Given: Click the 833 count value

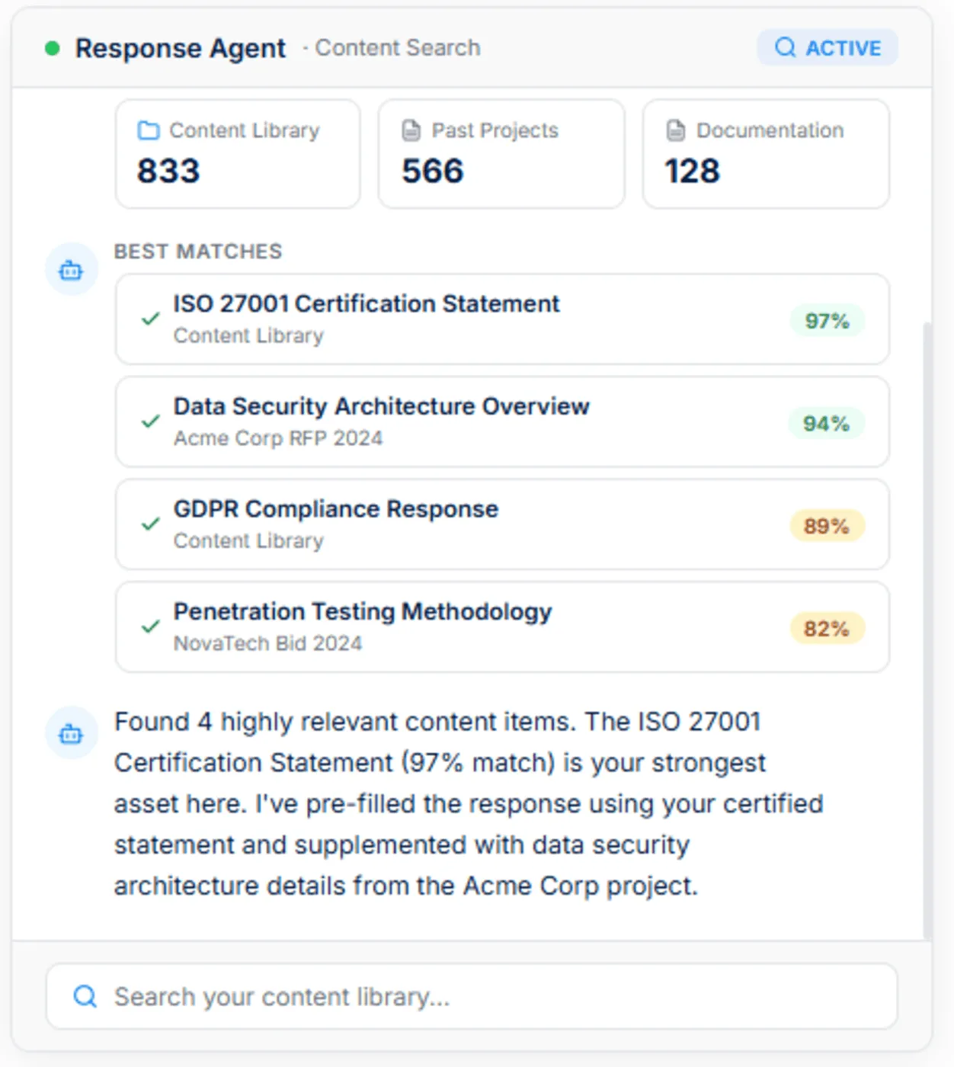Looking at the screenshot, I should pyautogui.click(x=168, y=171).
